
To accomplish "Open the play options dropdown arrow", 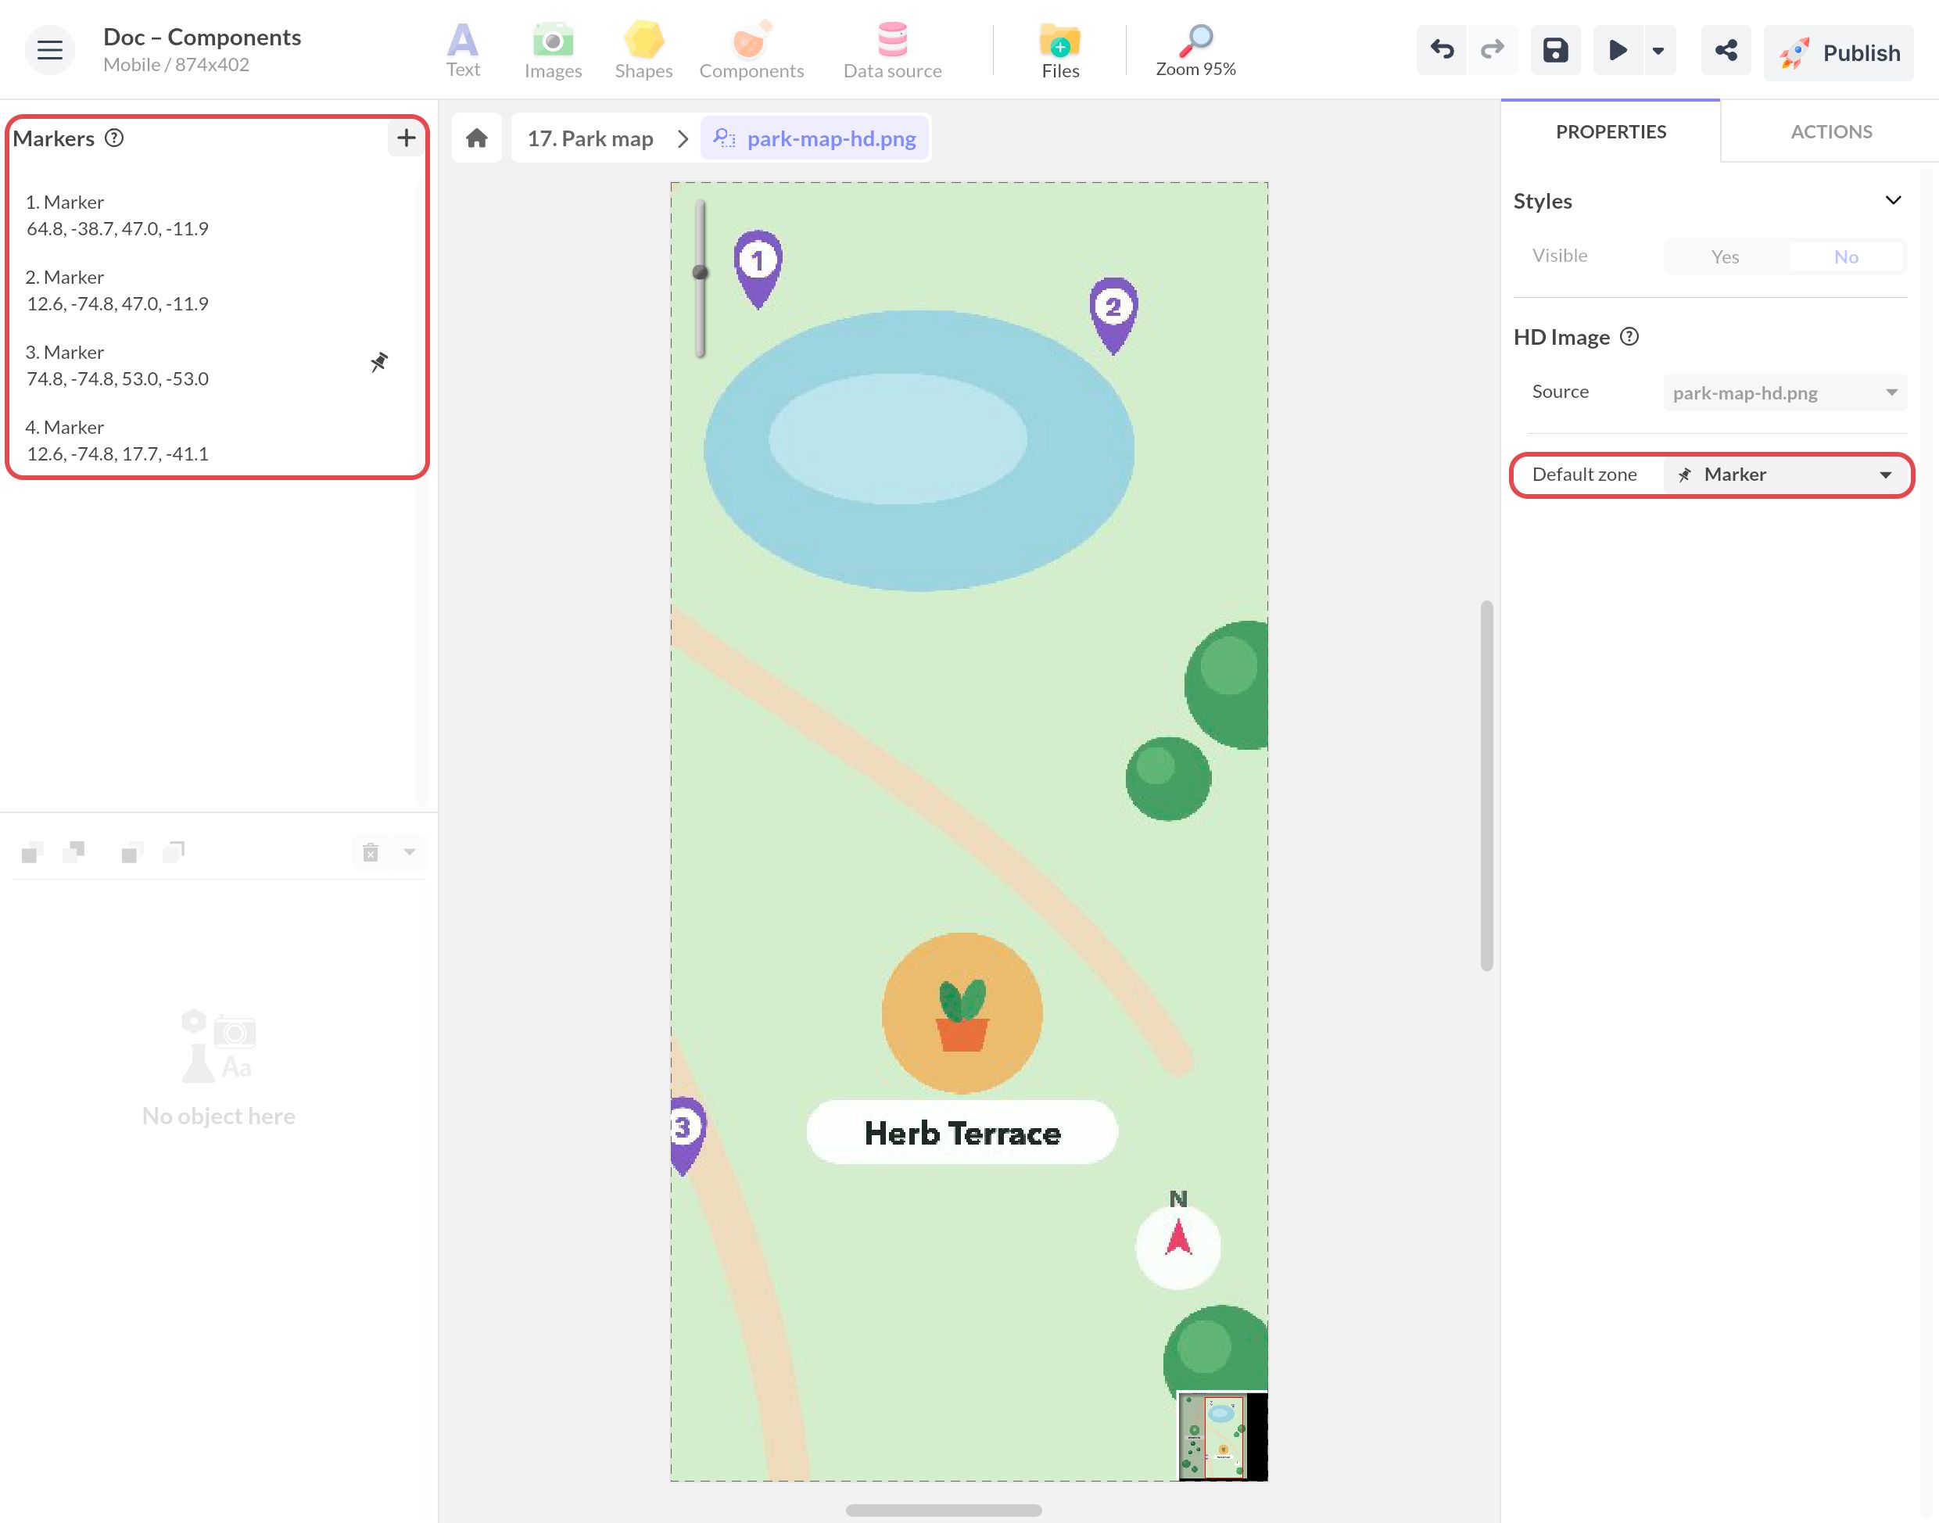I will coord(1658,51).
